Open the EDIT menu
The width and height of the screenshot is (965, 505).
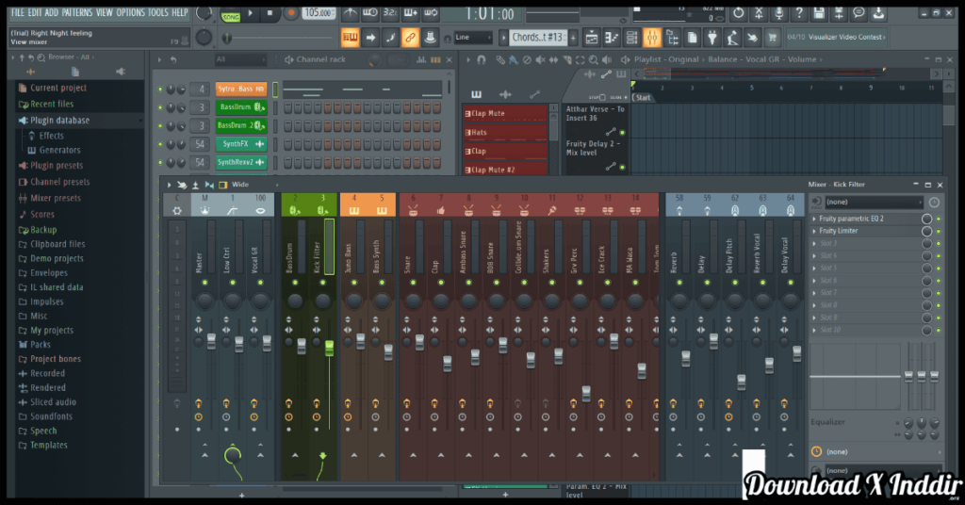pyautogui.click(x=35, y=12)
